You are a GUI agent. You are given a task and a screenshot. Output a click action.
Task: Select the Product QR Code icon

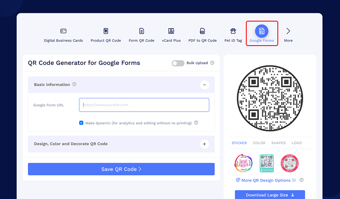(x=106, y=31)
